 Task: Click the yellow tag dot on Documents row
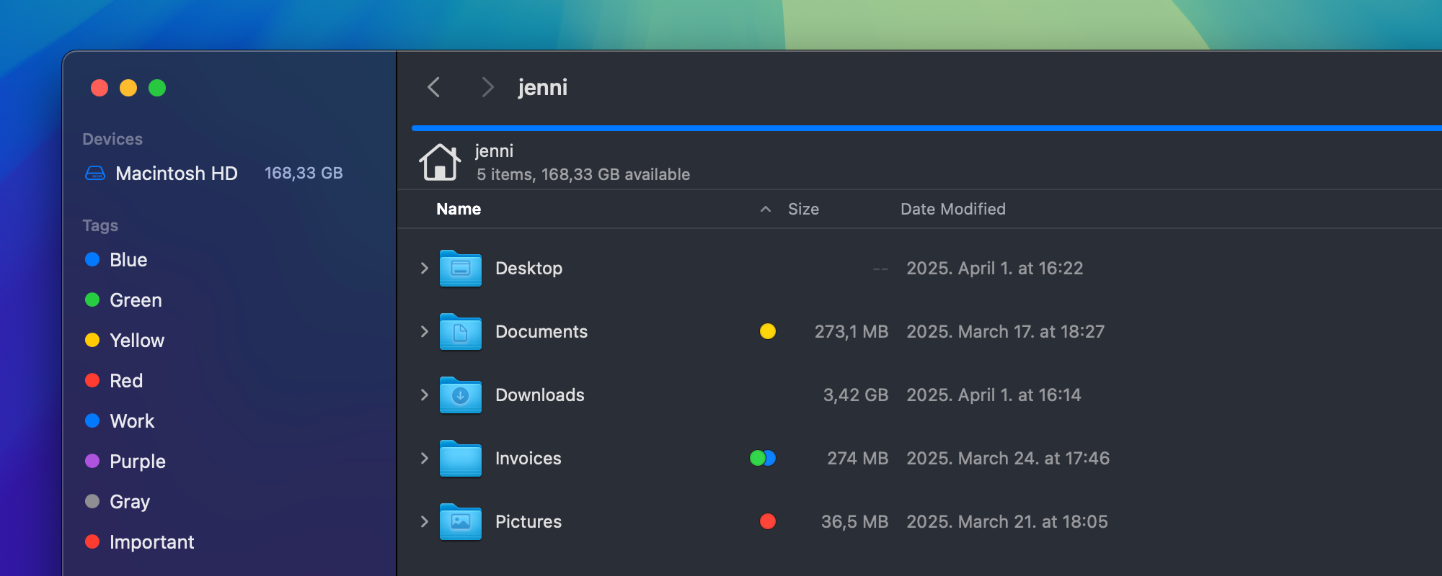click(x=768, y=331)
